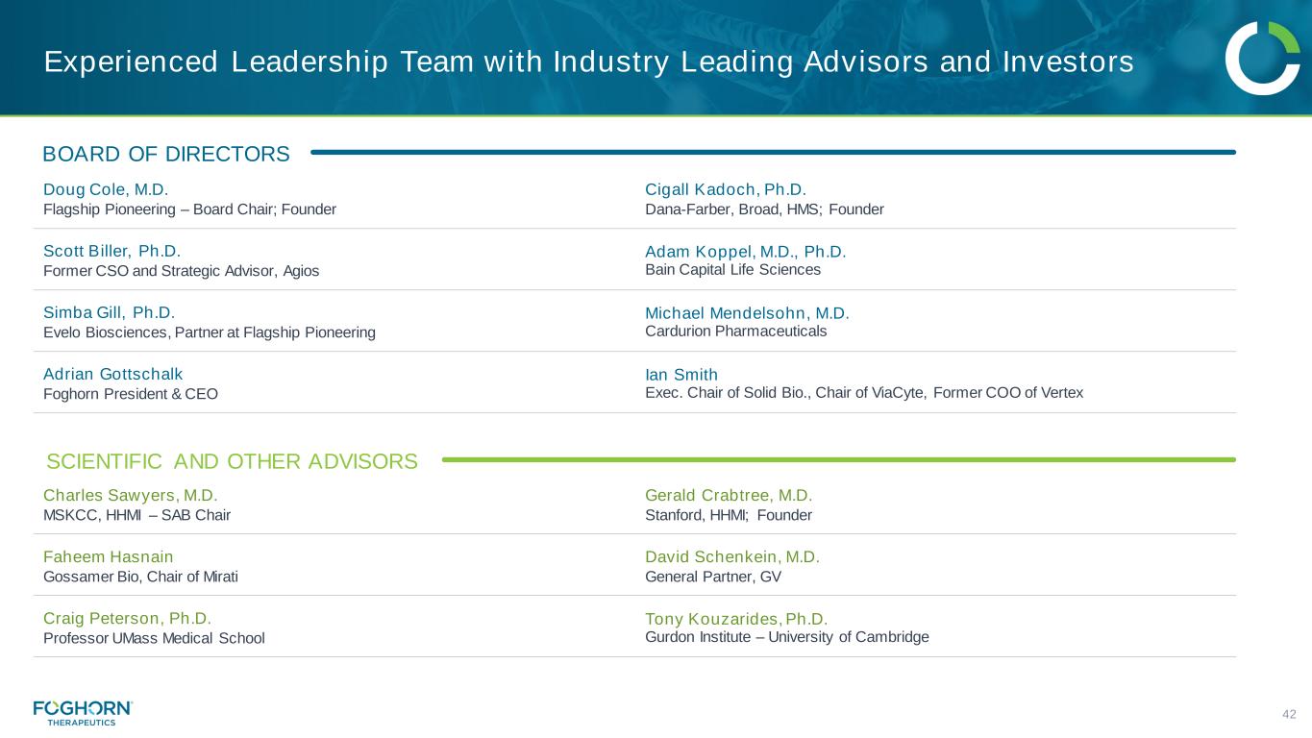
Task: Select Charles Sawyers, M.D. advisor name
Action: (x=130, y=496)
